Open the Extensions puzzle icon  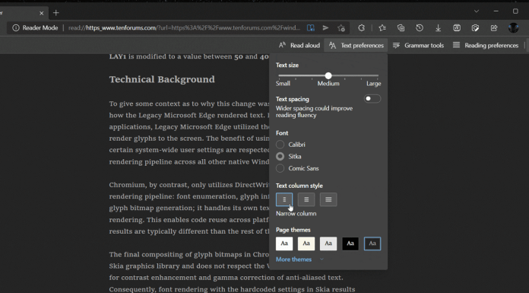click(361, 27)
